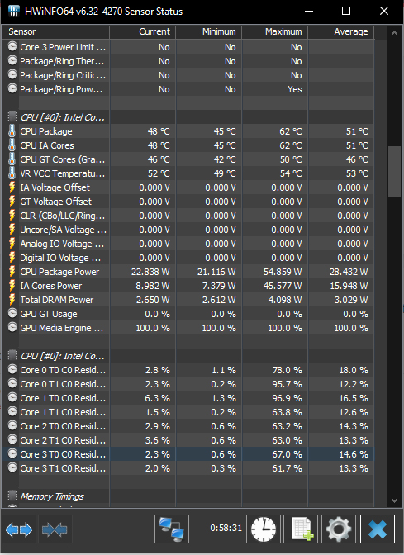Screen dimensions: 404x555
Task: Click the Minimum column header
Action: 209,32
